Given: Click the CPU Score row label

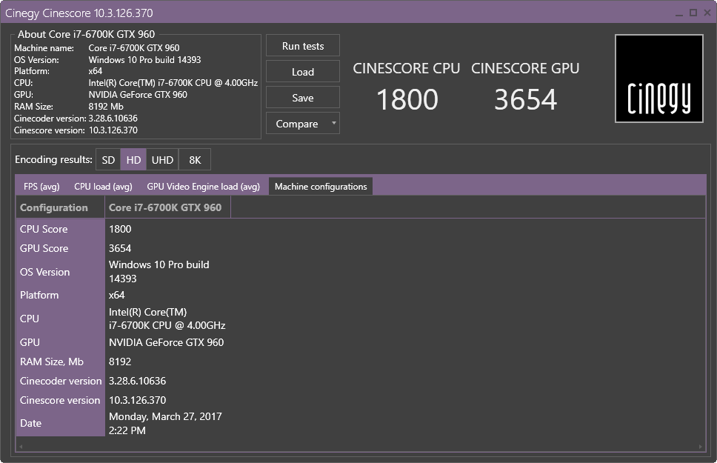Looking at the screenshot, I should click(x=44, y=229).
